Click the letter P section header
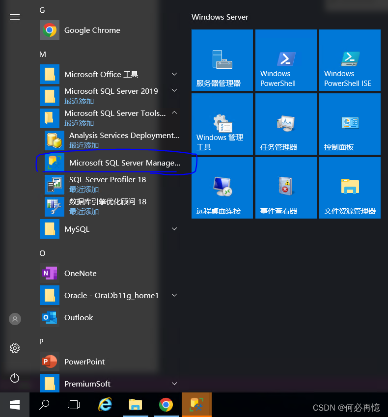388x417 pixels. [x=41, y=341]
